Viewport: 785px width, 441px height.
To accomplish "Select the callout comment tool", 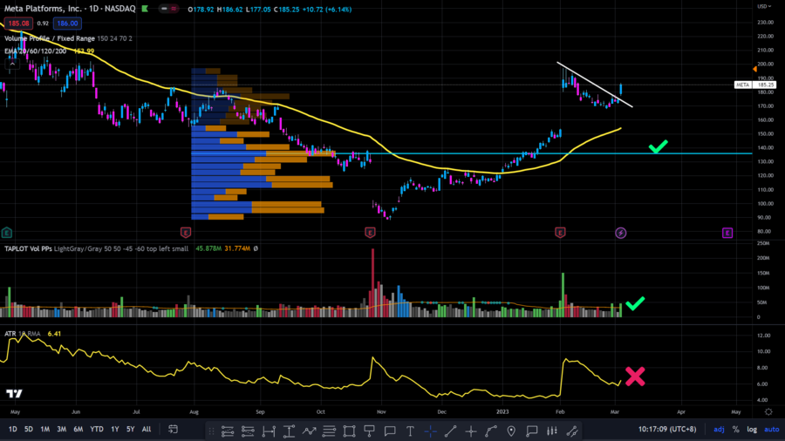I will pyautogui.click(x=390, y=431).
